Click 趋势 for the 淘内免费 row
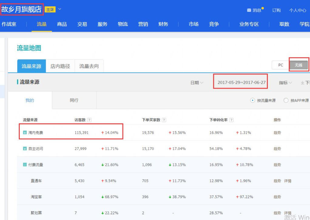310x220 pixels. [x=277, y=133]
